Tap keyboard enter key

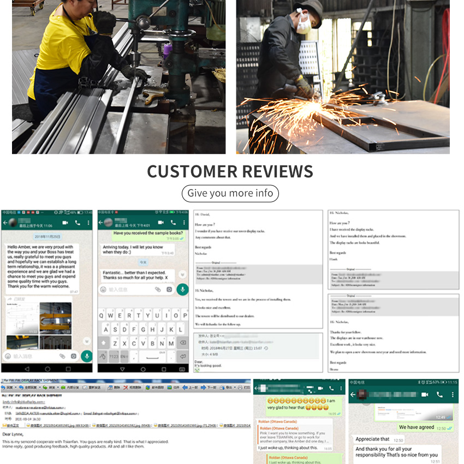[x=182, y=356]
